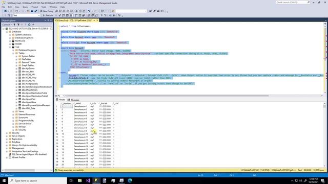328x184 pixels.
Task: Click the C_CITY column header
Action: (x=93, y=103)
